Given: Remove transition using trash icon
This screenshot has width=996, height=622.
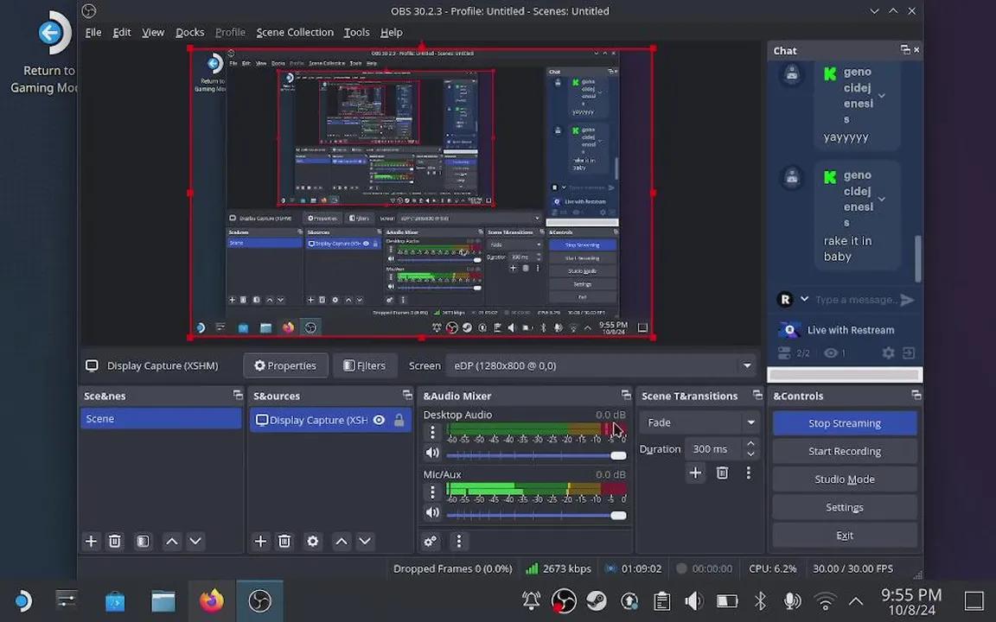Looking at the screenshot, I should point(722,473).
